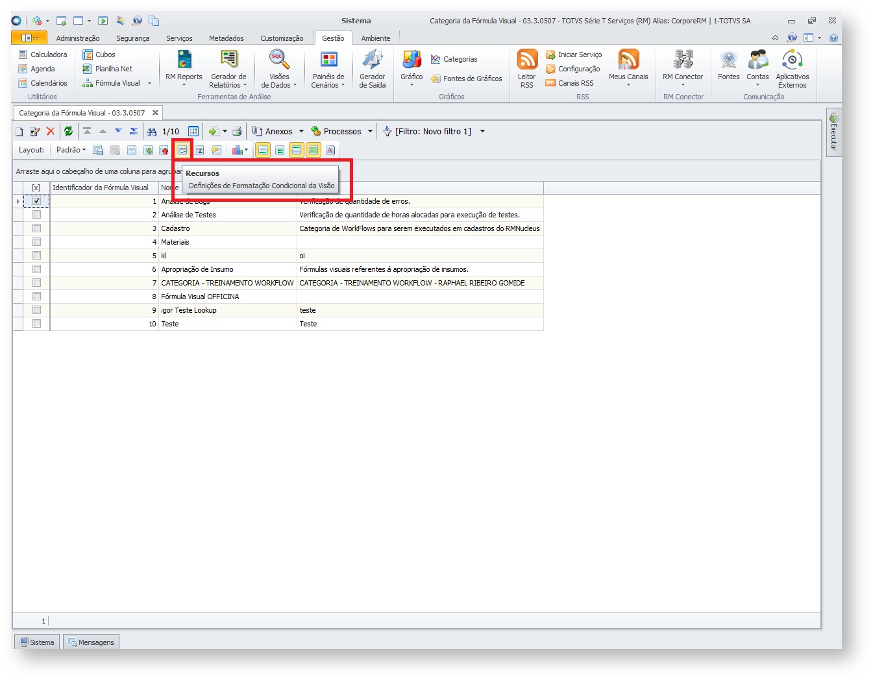The image size is (873, 680).
Task: Select the Cadastro row checkbox
Action: (36, 228)
